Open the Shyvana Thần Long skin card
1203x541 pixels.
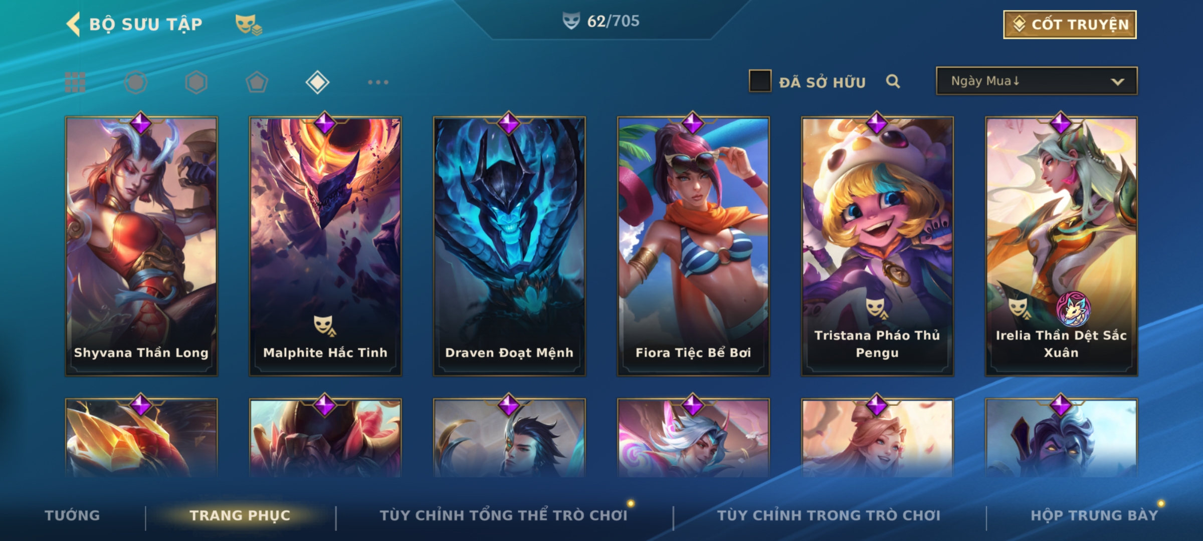point(141,246)
